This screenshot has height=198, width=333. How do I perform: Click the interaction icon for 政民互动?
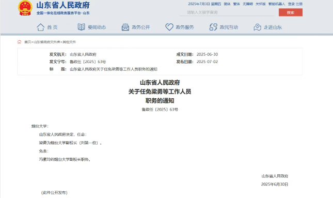(x=213, y=27)
